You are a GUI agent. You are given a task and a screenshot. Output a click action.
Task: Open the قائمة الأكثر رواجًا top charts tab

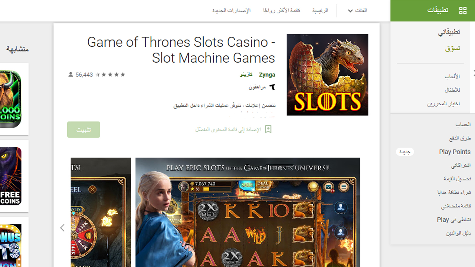pyautogui.click(x=282, y=10)
